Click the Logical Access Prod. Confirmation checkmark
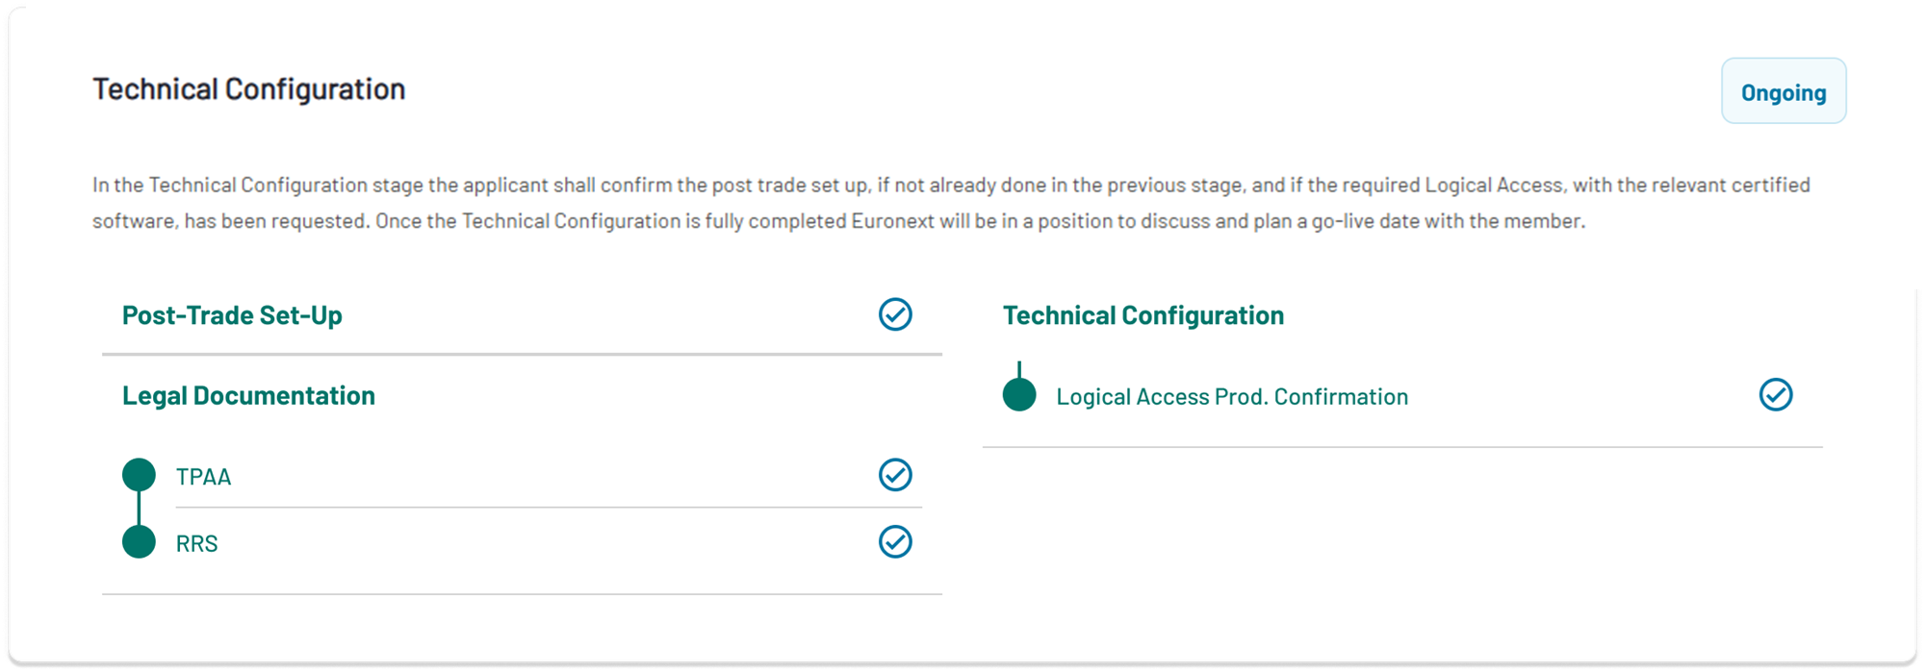1925x672 pixels. click(x=1776, y=395)
